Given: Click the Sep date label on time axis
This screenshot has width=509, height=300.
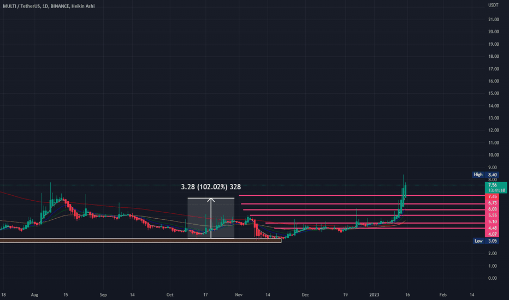Looking at the screenshot, I should 103,295.
